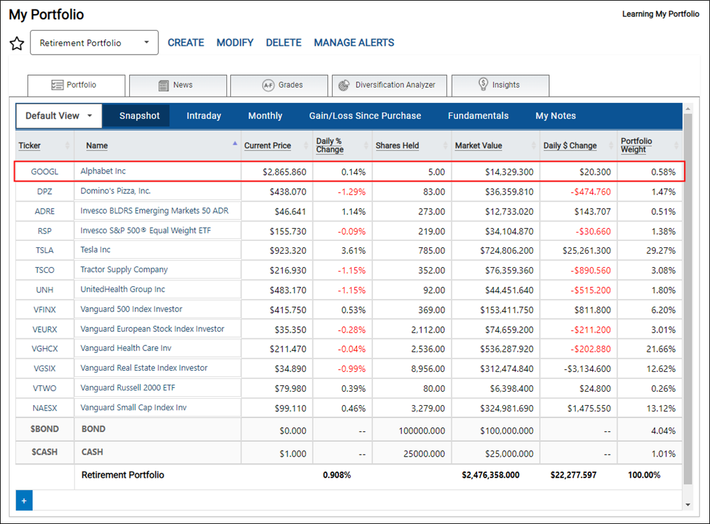
Task: Select the Fundamentals view tab
Action: tap(478, 116)
